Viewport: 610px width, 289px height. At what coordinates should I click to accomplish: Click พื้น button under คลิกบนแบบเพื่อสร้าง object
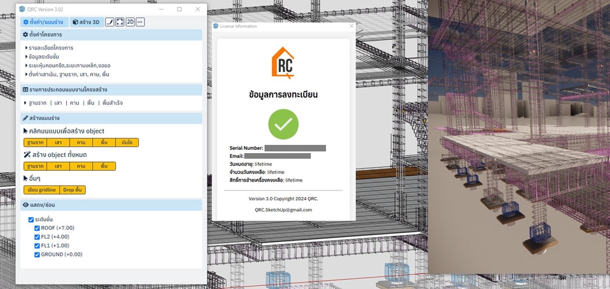click(104, 142)
